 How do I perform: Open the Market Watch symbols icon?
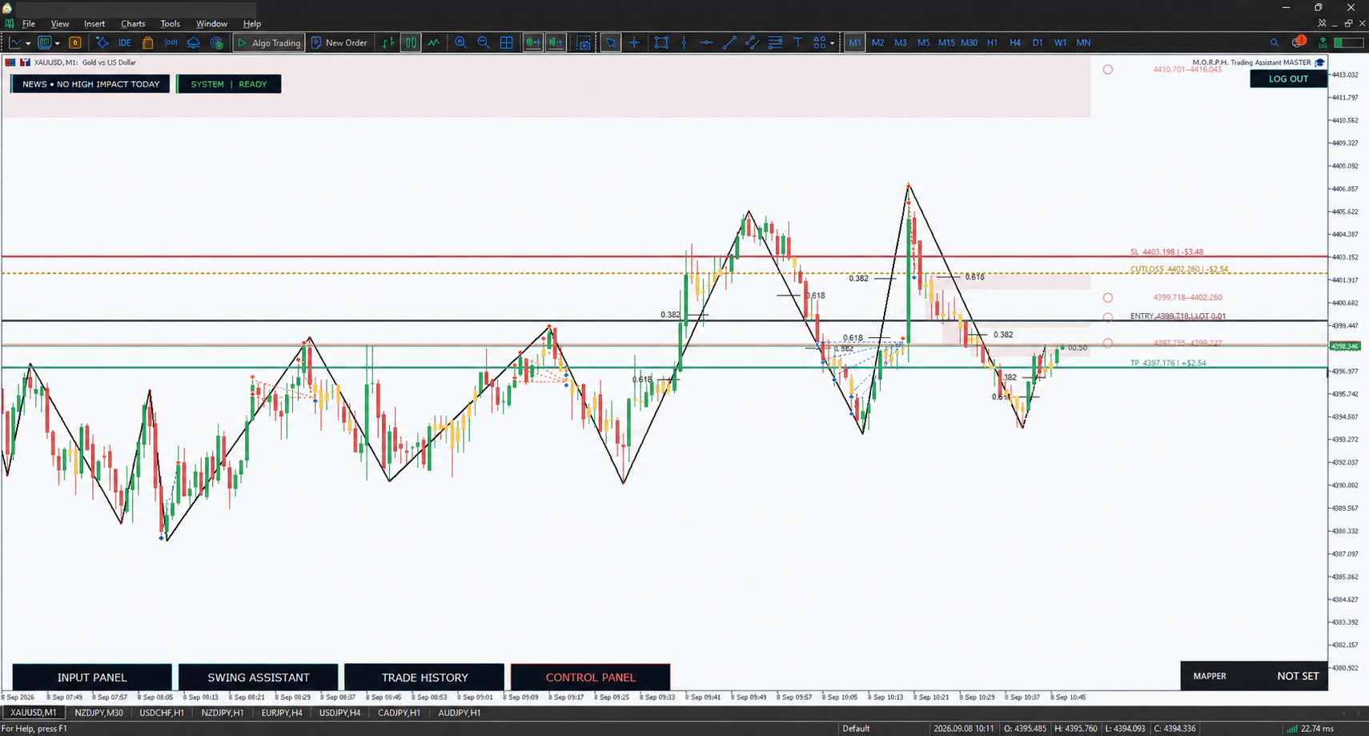tap(75, 42)
